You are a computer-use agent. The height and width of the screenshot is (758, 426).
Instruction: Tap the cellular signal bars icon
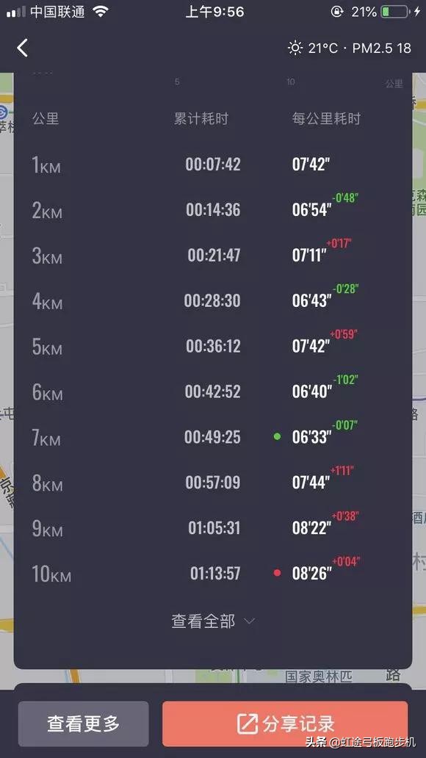tap(12, 11)
